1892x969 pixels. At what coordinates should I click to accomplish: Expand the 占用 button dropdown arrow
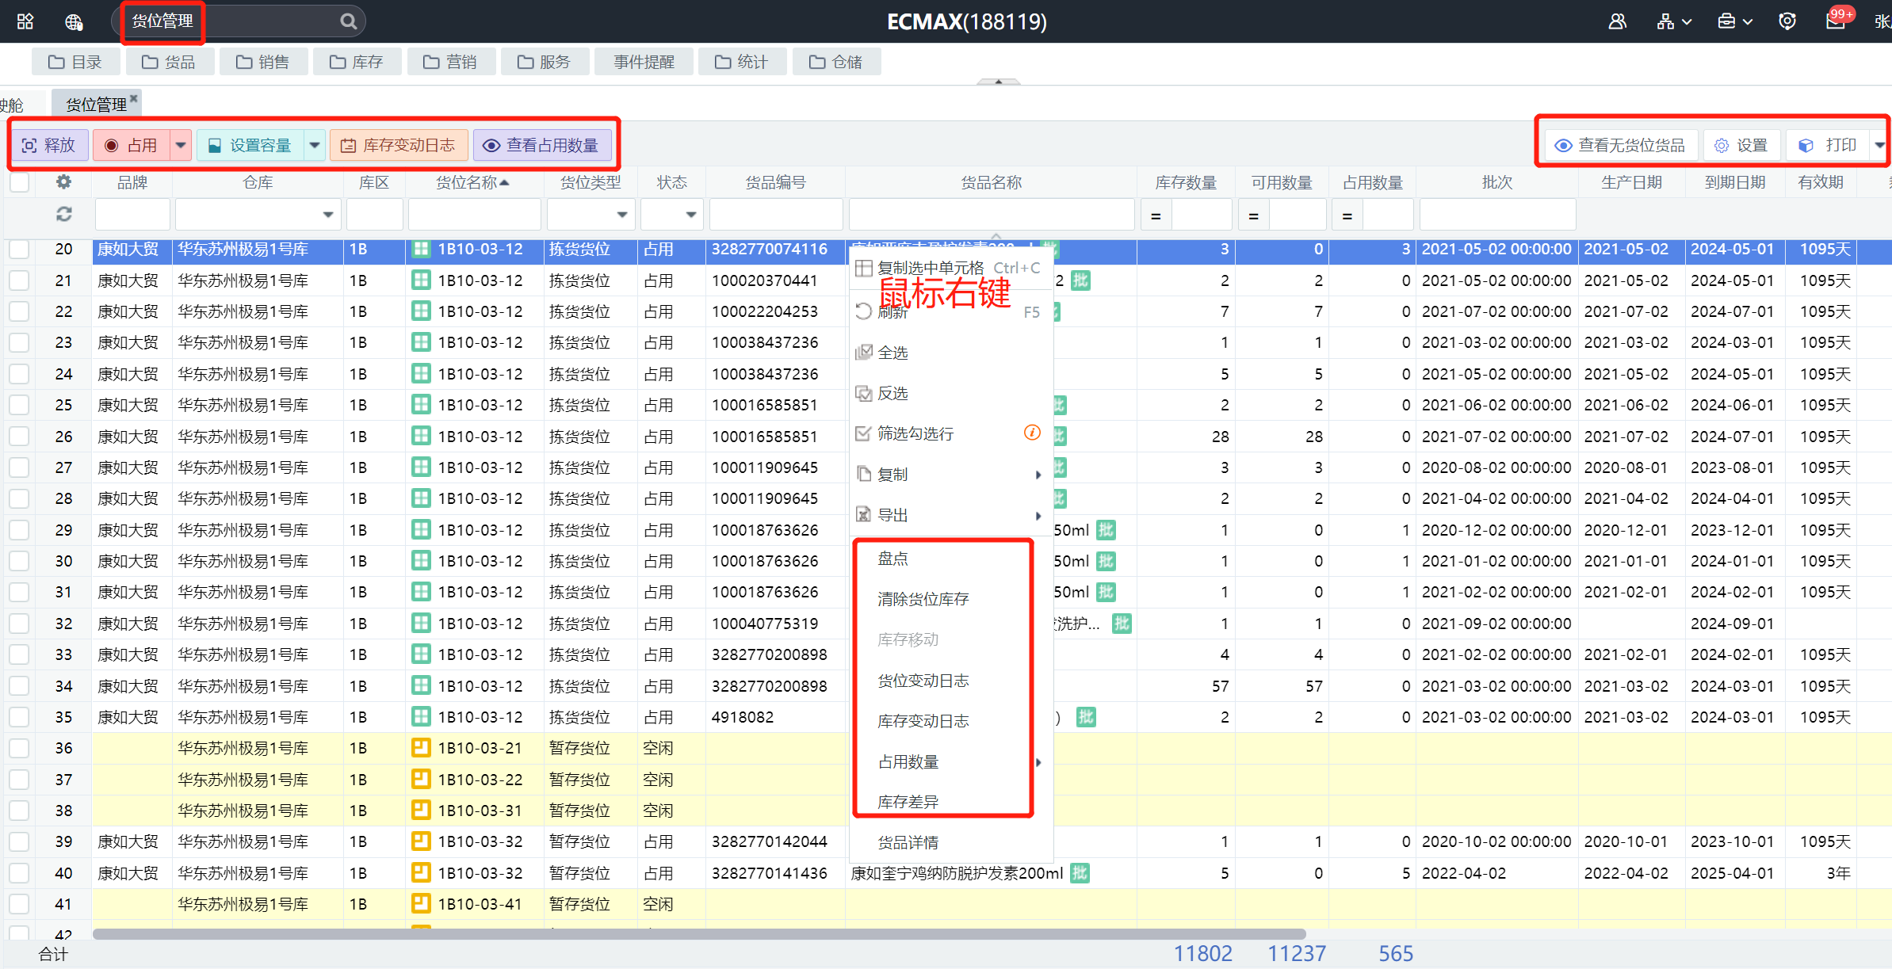(182, 145)
